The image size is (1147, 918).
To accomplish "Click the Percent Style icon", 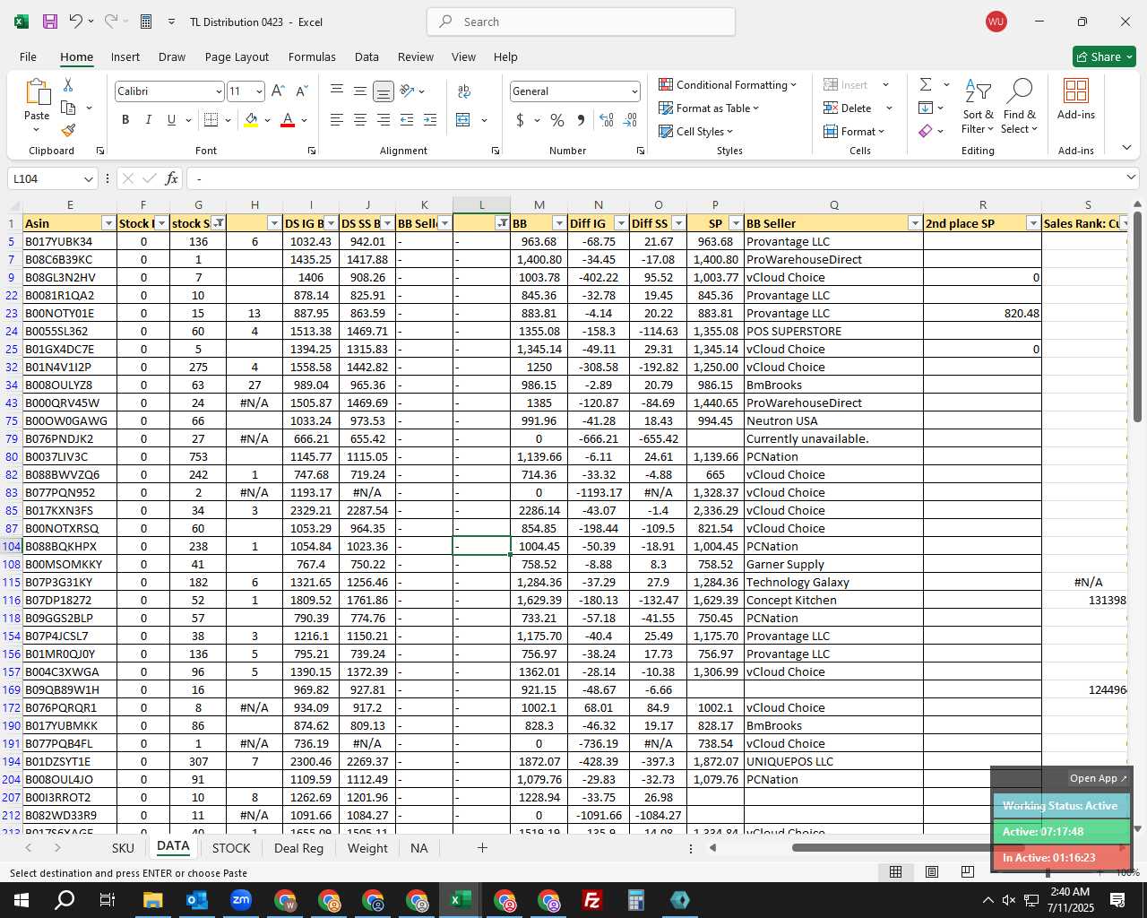I will (x=557, y=120).
